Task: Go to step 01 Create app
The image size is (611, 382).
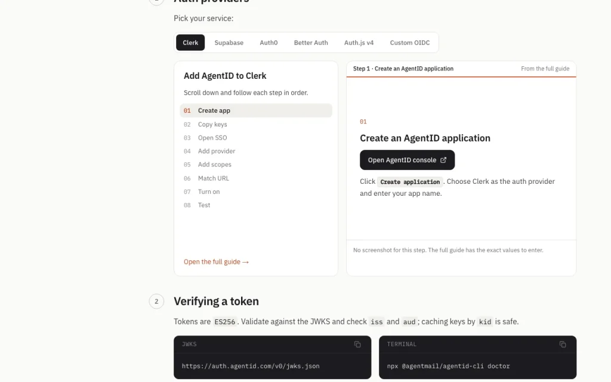Action: (x=255, y=110)
